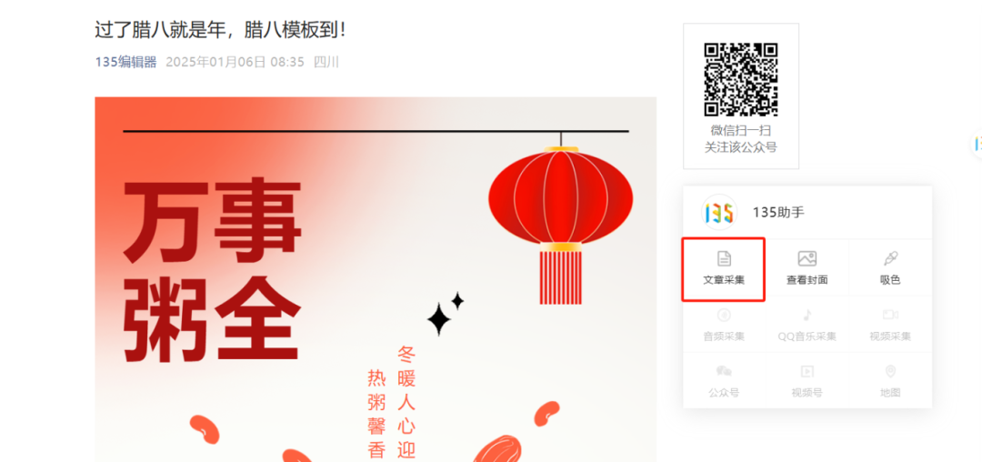Open 查看封面 picture icon
982x462 pixels.
tap(807, 258)
